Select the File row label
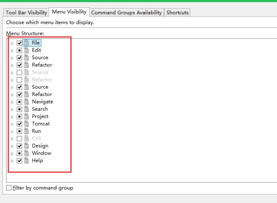277x203 pixels. (x=36, y=43)
